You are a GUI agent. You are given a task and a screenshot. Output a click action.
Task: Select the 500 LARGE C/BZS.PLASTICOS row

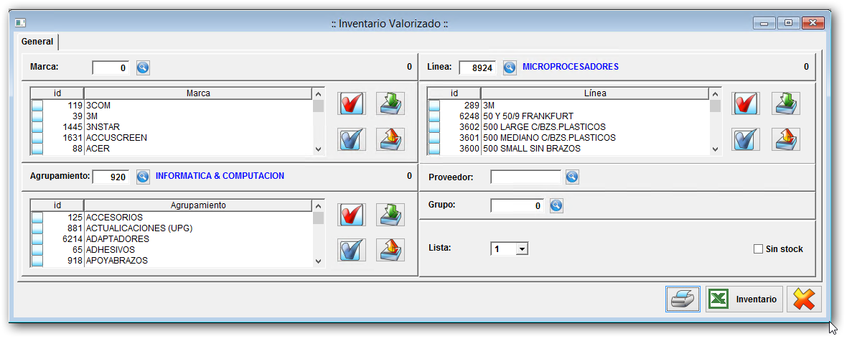[x=568, y=127]
